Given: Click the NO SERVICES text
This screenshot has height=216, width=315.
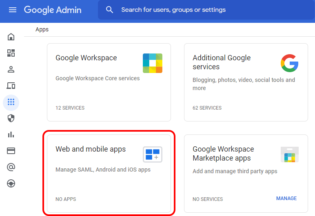Looking at the screenshot, I should pyautogui.click(x=208, y=199).
